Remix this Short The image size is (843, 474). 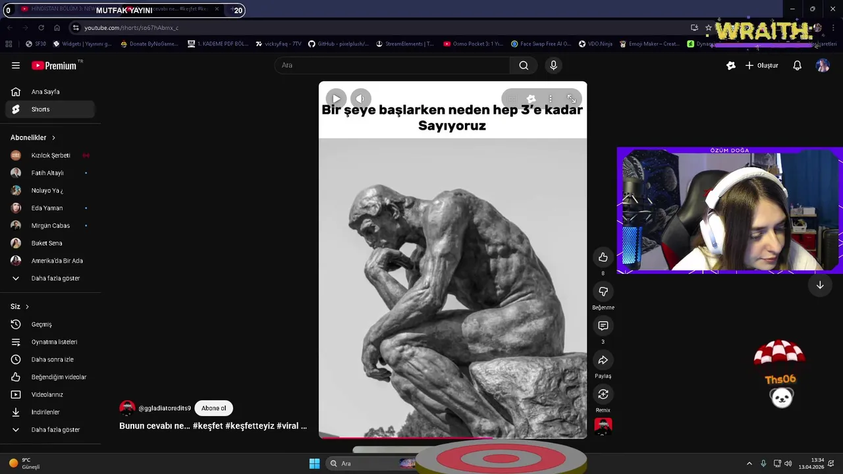click(603, 394)
